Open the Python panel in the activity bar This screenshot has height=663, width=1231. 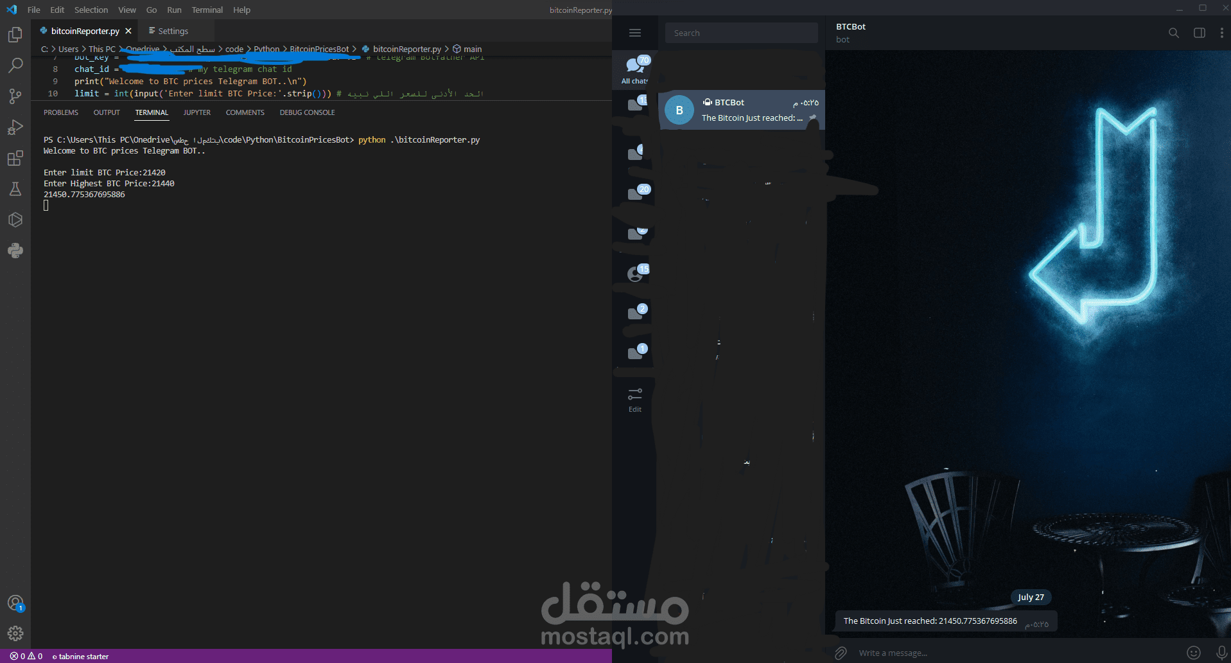[15, 251]
